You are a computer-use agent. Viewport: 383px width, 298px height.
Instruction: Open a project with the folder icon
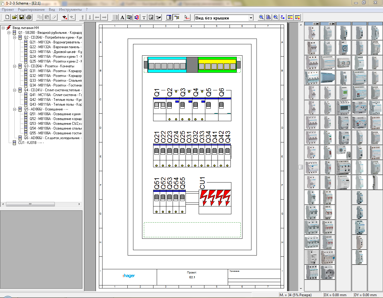click(x=14, y=17)
